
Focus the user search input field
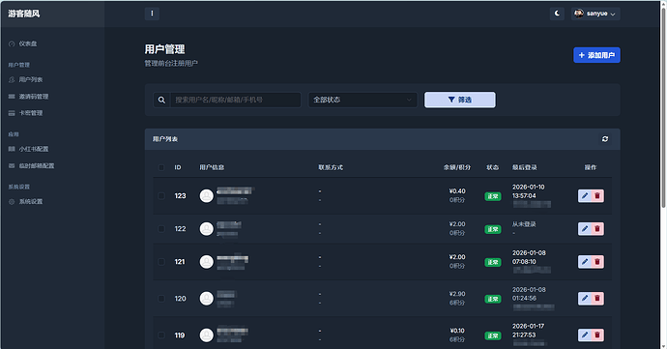[235, 100]
